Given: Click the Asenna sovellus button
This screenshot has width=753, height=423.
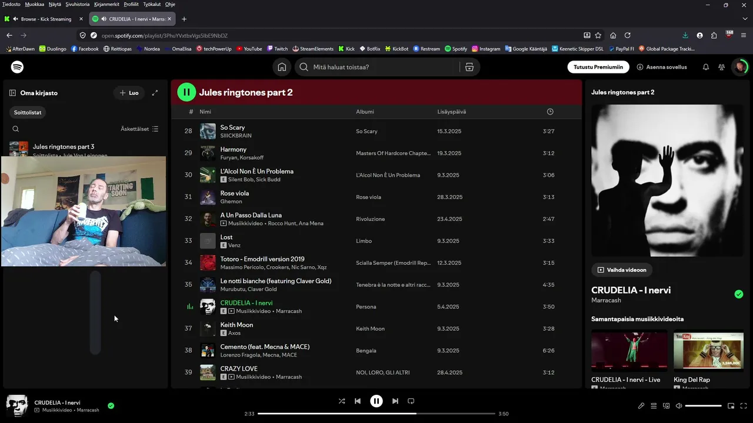Looking at the screenshot, I should 662,67.
